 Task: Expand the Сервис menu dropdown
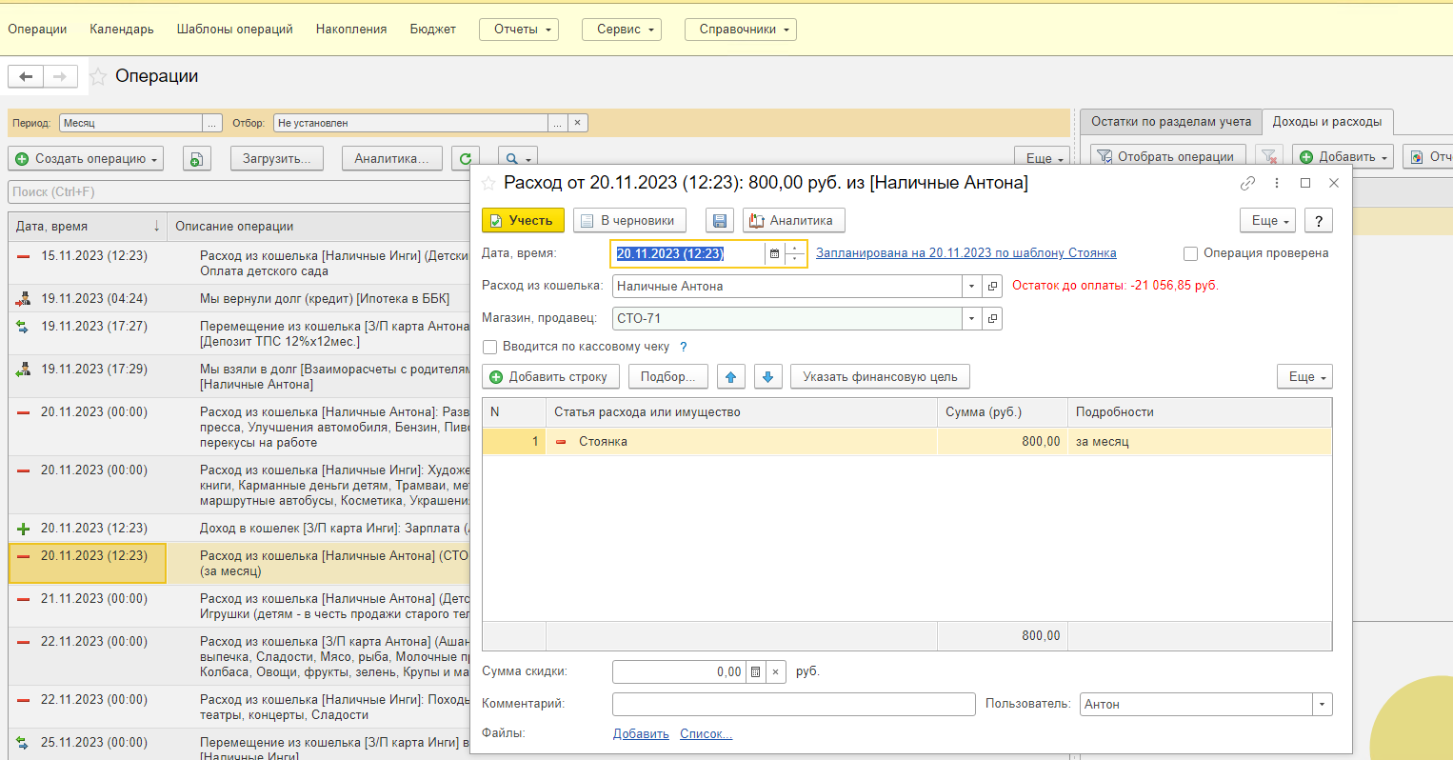point(622,30)
